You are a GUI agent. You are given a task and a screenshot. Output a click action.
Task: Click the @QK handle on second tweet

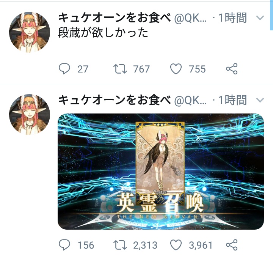(x=190, y=101)
